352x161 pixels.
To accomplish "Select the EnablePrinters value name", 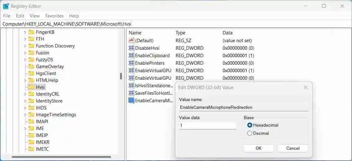I will [150, 63].
